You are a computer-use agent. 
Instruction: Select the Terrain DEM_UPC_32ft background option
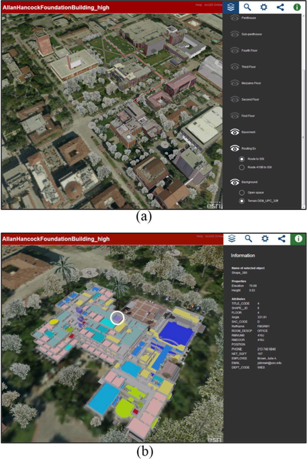(242, 201)
